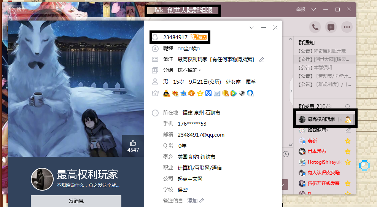Select group member 世本常态
Viewport: 377px width, 207px height.
coord(325,151)
